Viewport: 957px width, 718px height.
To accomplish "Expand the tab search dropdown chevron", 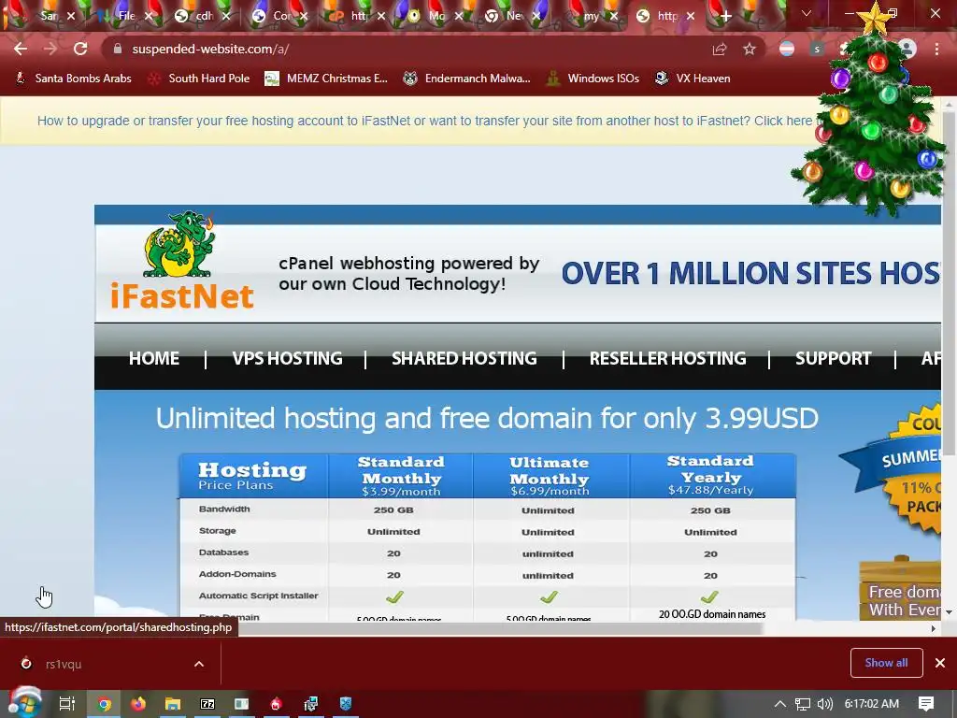I will (x=807, y=13).
